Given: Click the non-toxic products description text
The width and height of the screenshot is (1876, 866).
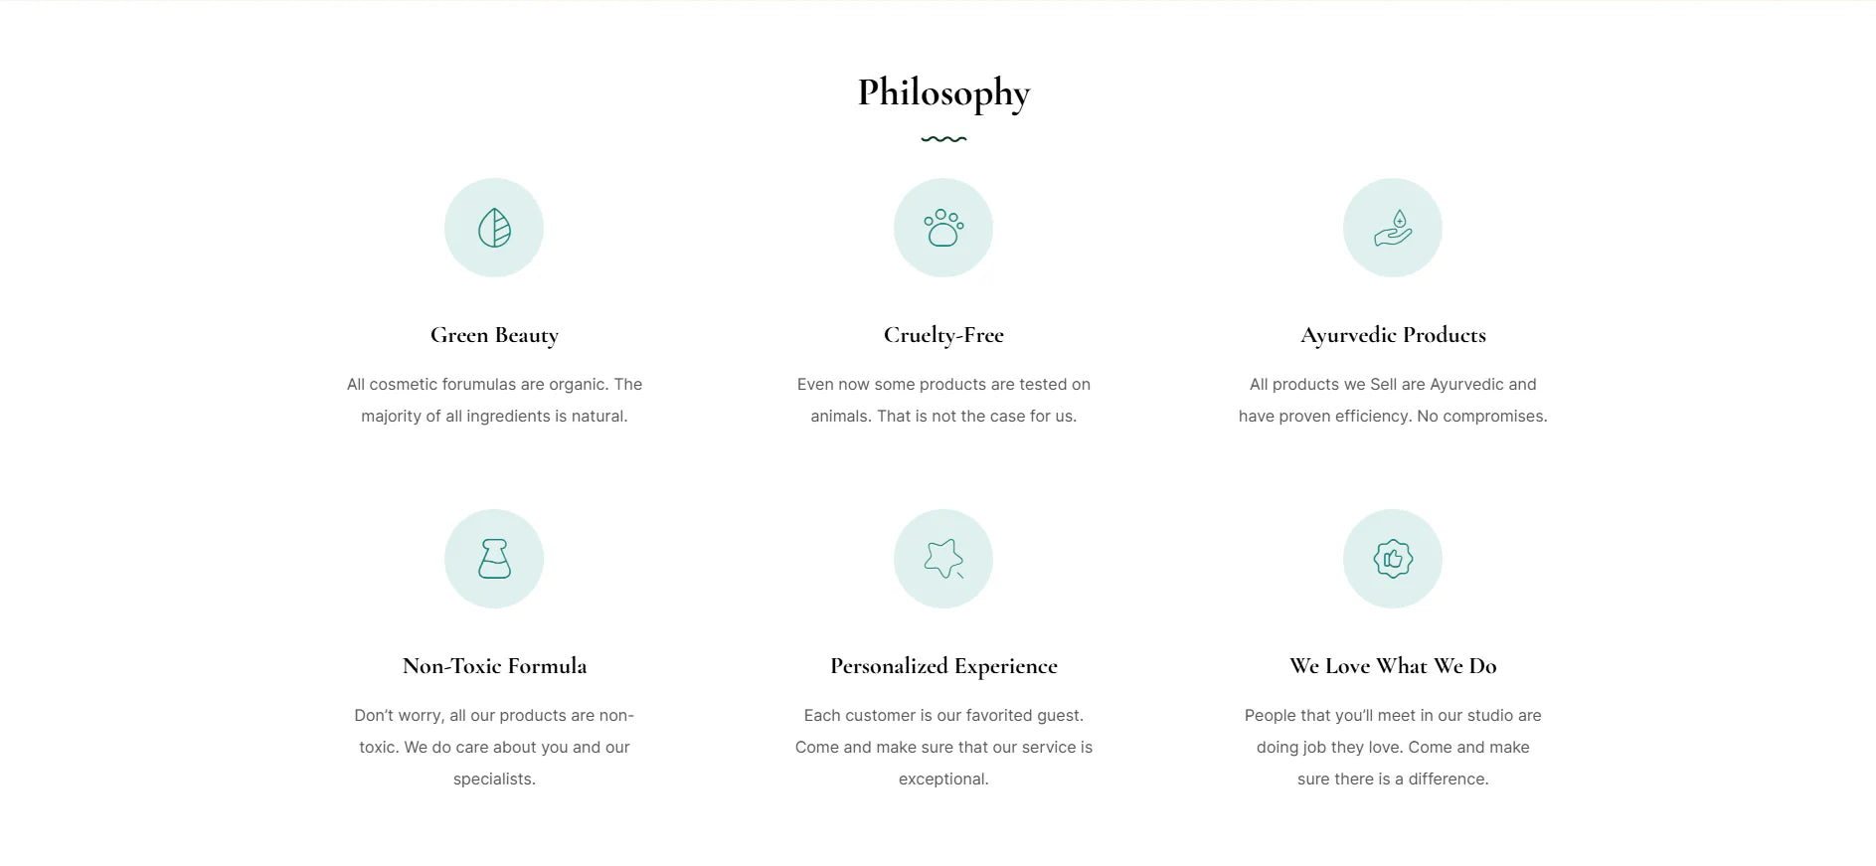Looking at the screenshot, I should (494, 747).
